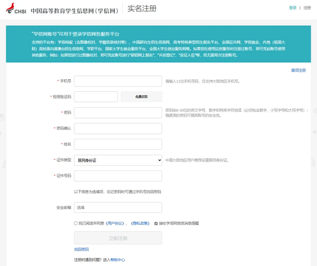The image size is (317, 266).
Task: Focus the 手机号 input field
Action: [x=118, y=81]
